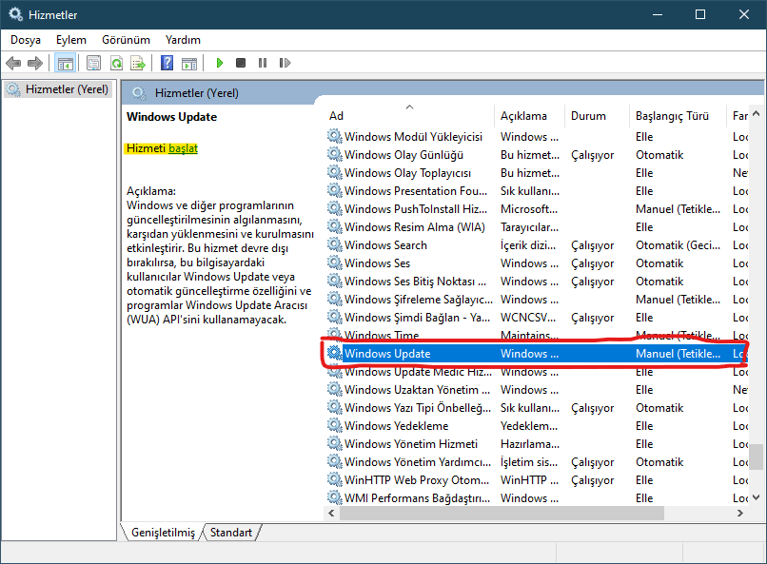Select Windows Uzaktan Yönetim service

click(537, 390)
